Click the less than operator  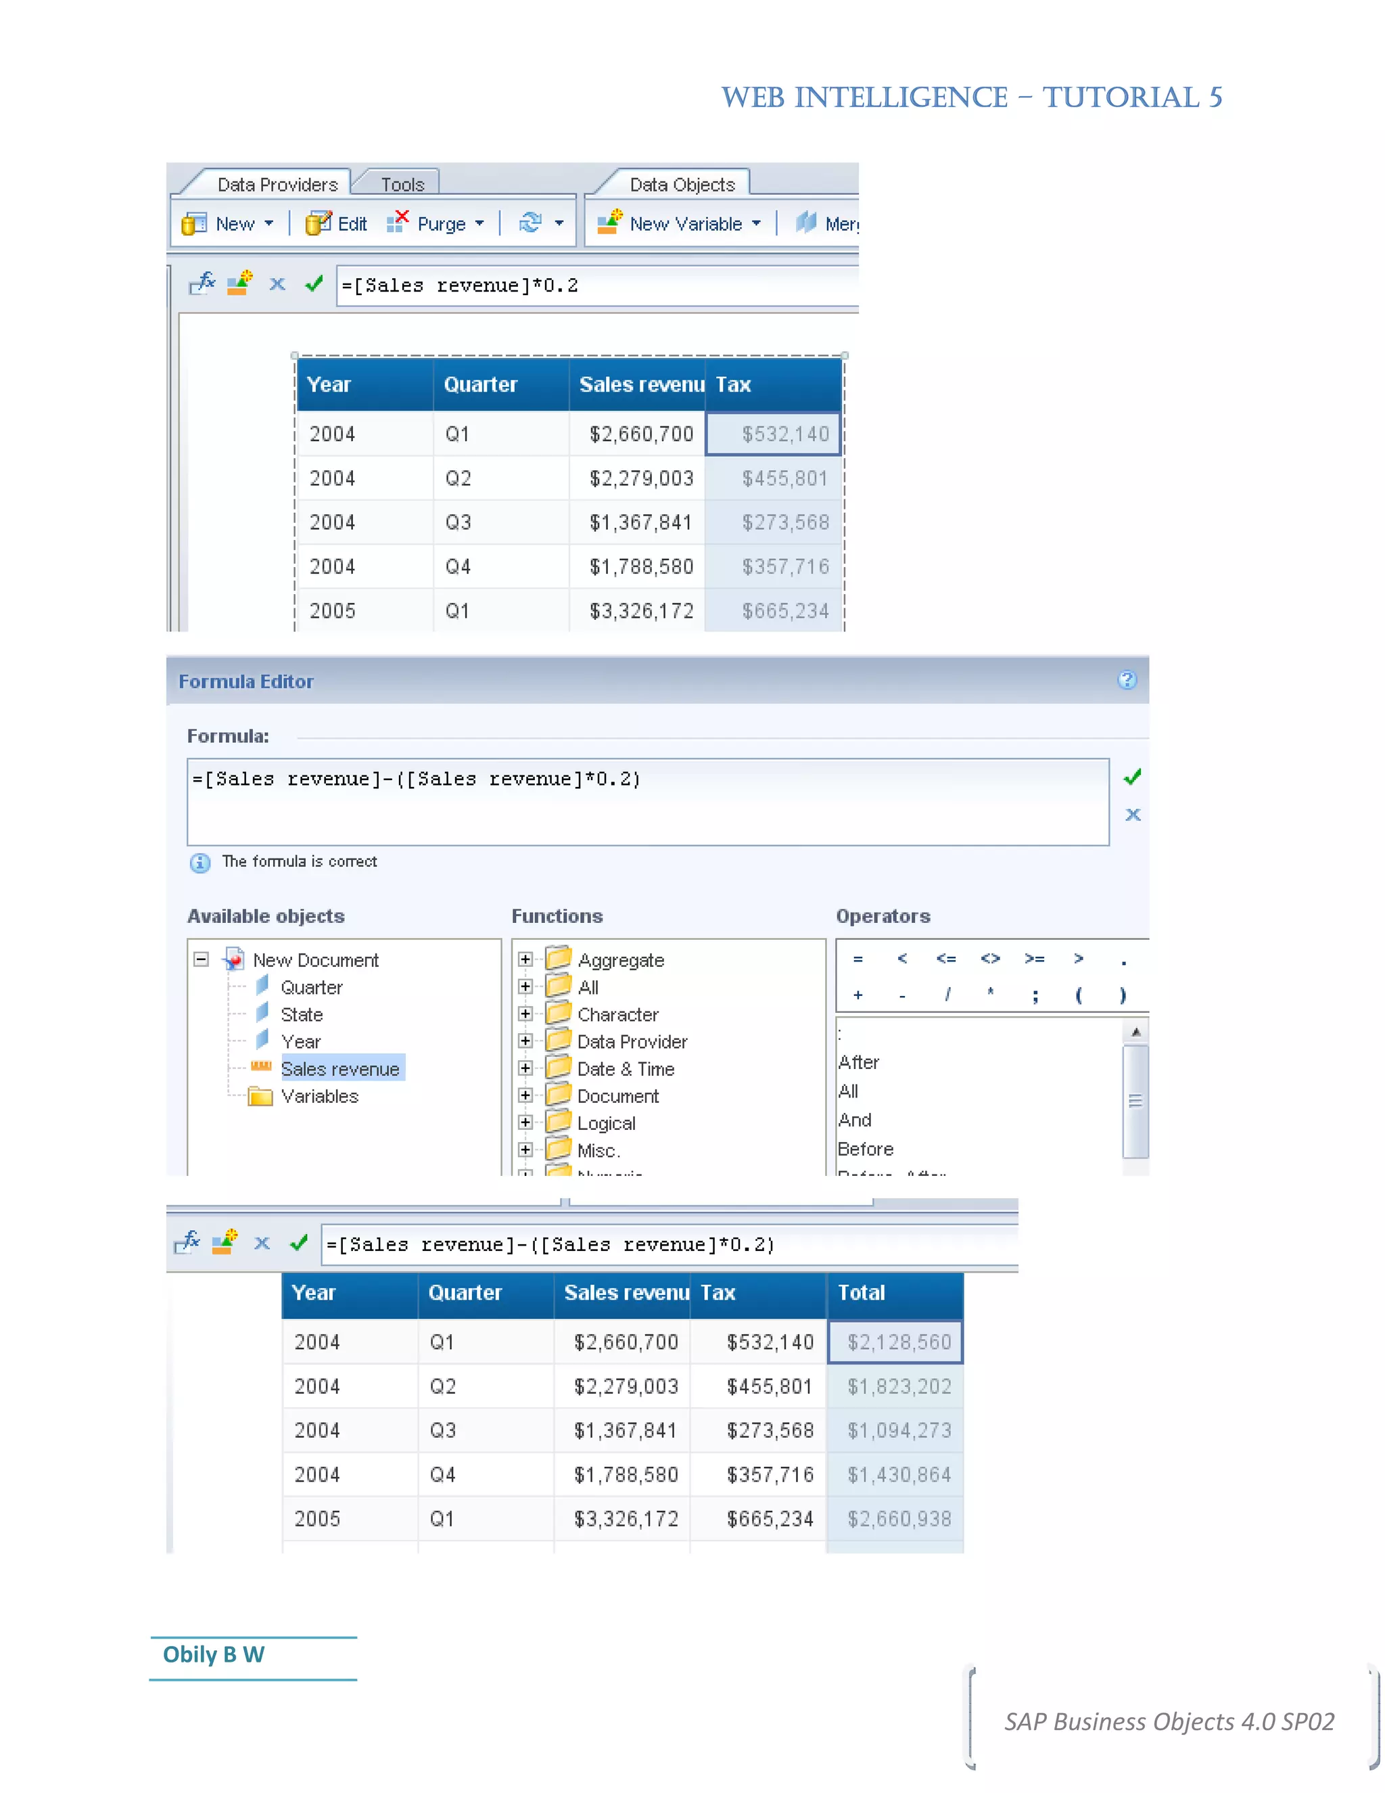pos(901,958)
